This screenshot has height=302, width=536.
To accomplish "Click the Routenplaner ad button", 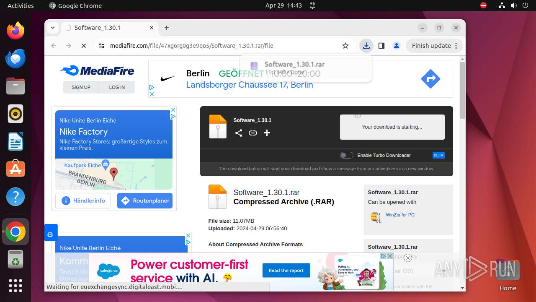I will click(145, 200).
